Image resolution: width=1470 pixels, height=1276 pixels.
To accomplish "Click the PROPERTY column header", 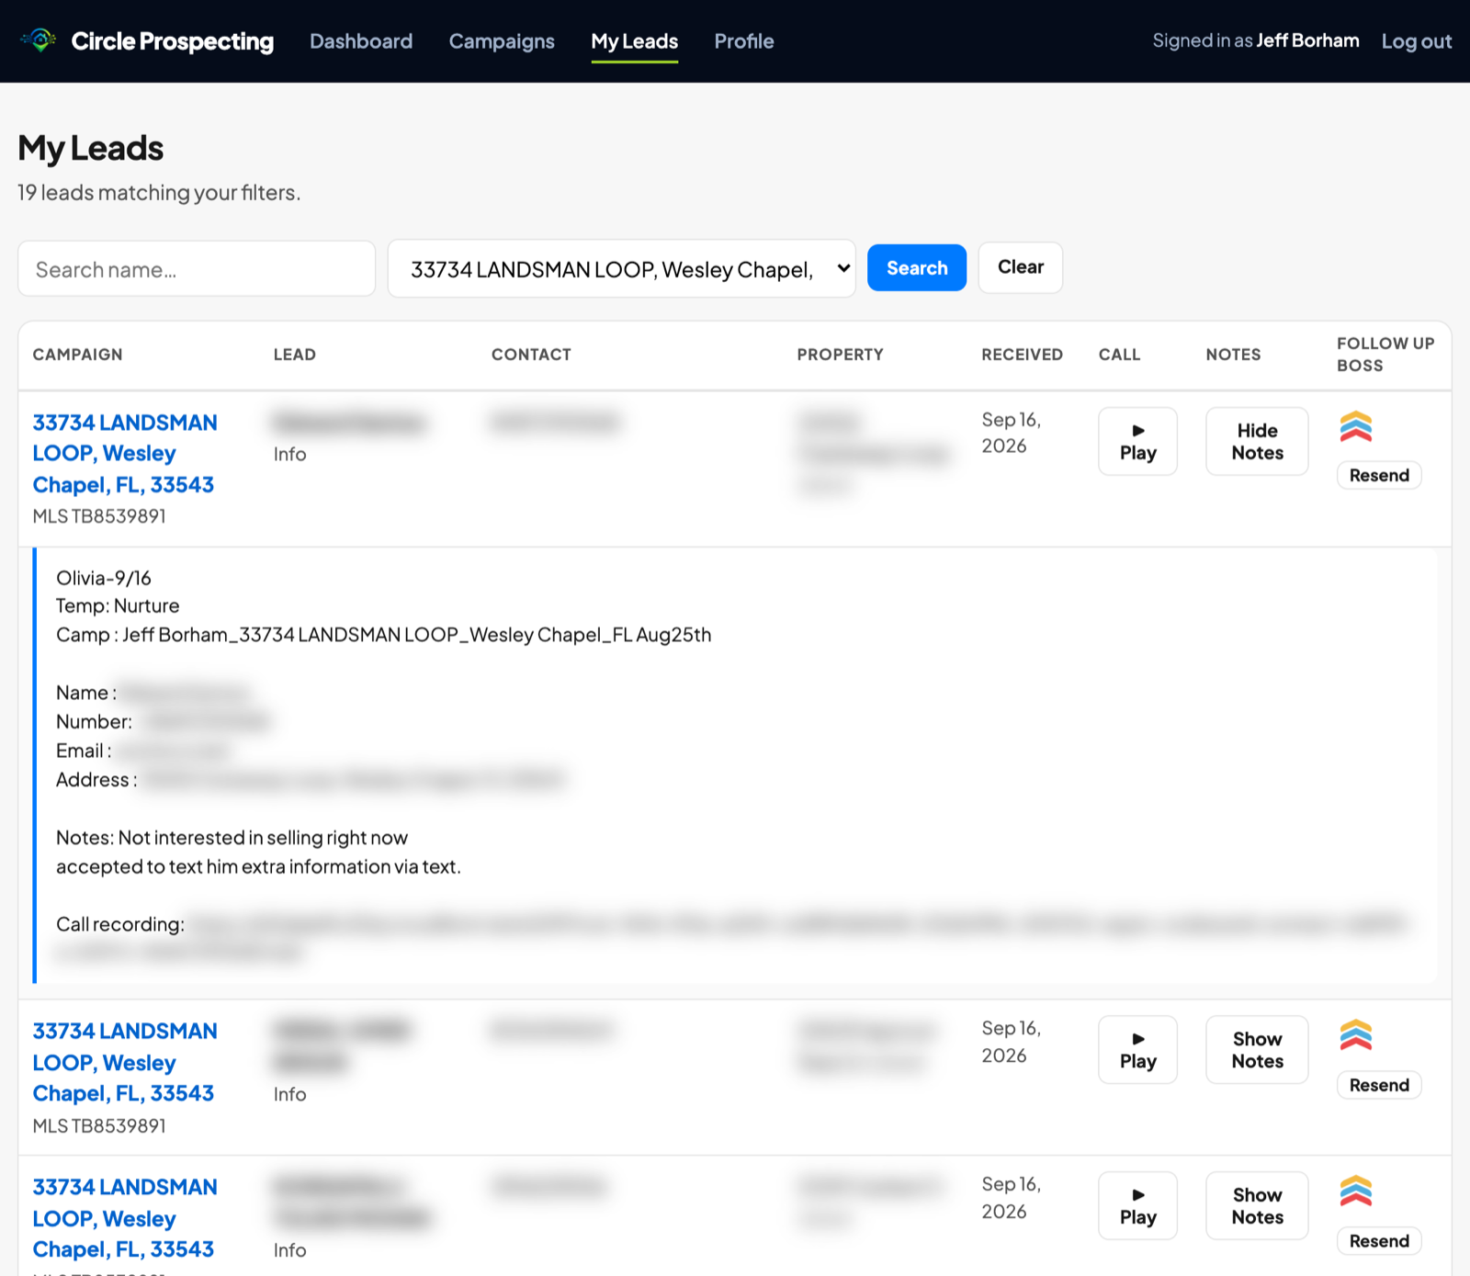I will (840, 355).
